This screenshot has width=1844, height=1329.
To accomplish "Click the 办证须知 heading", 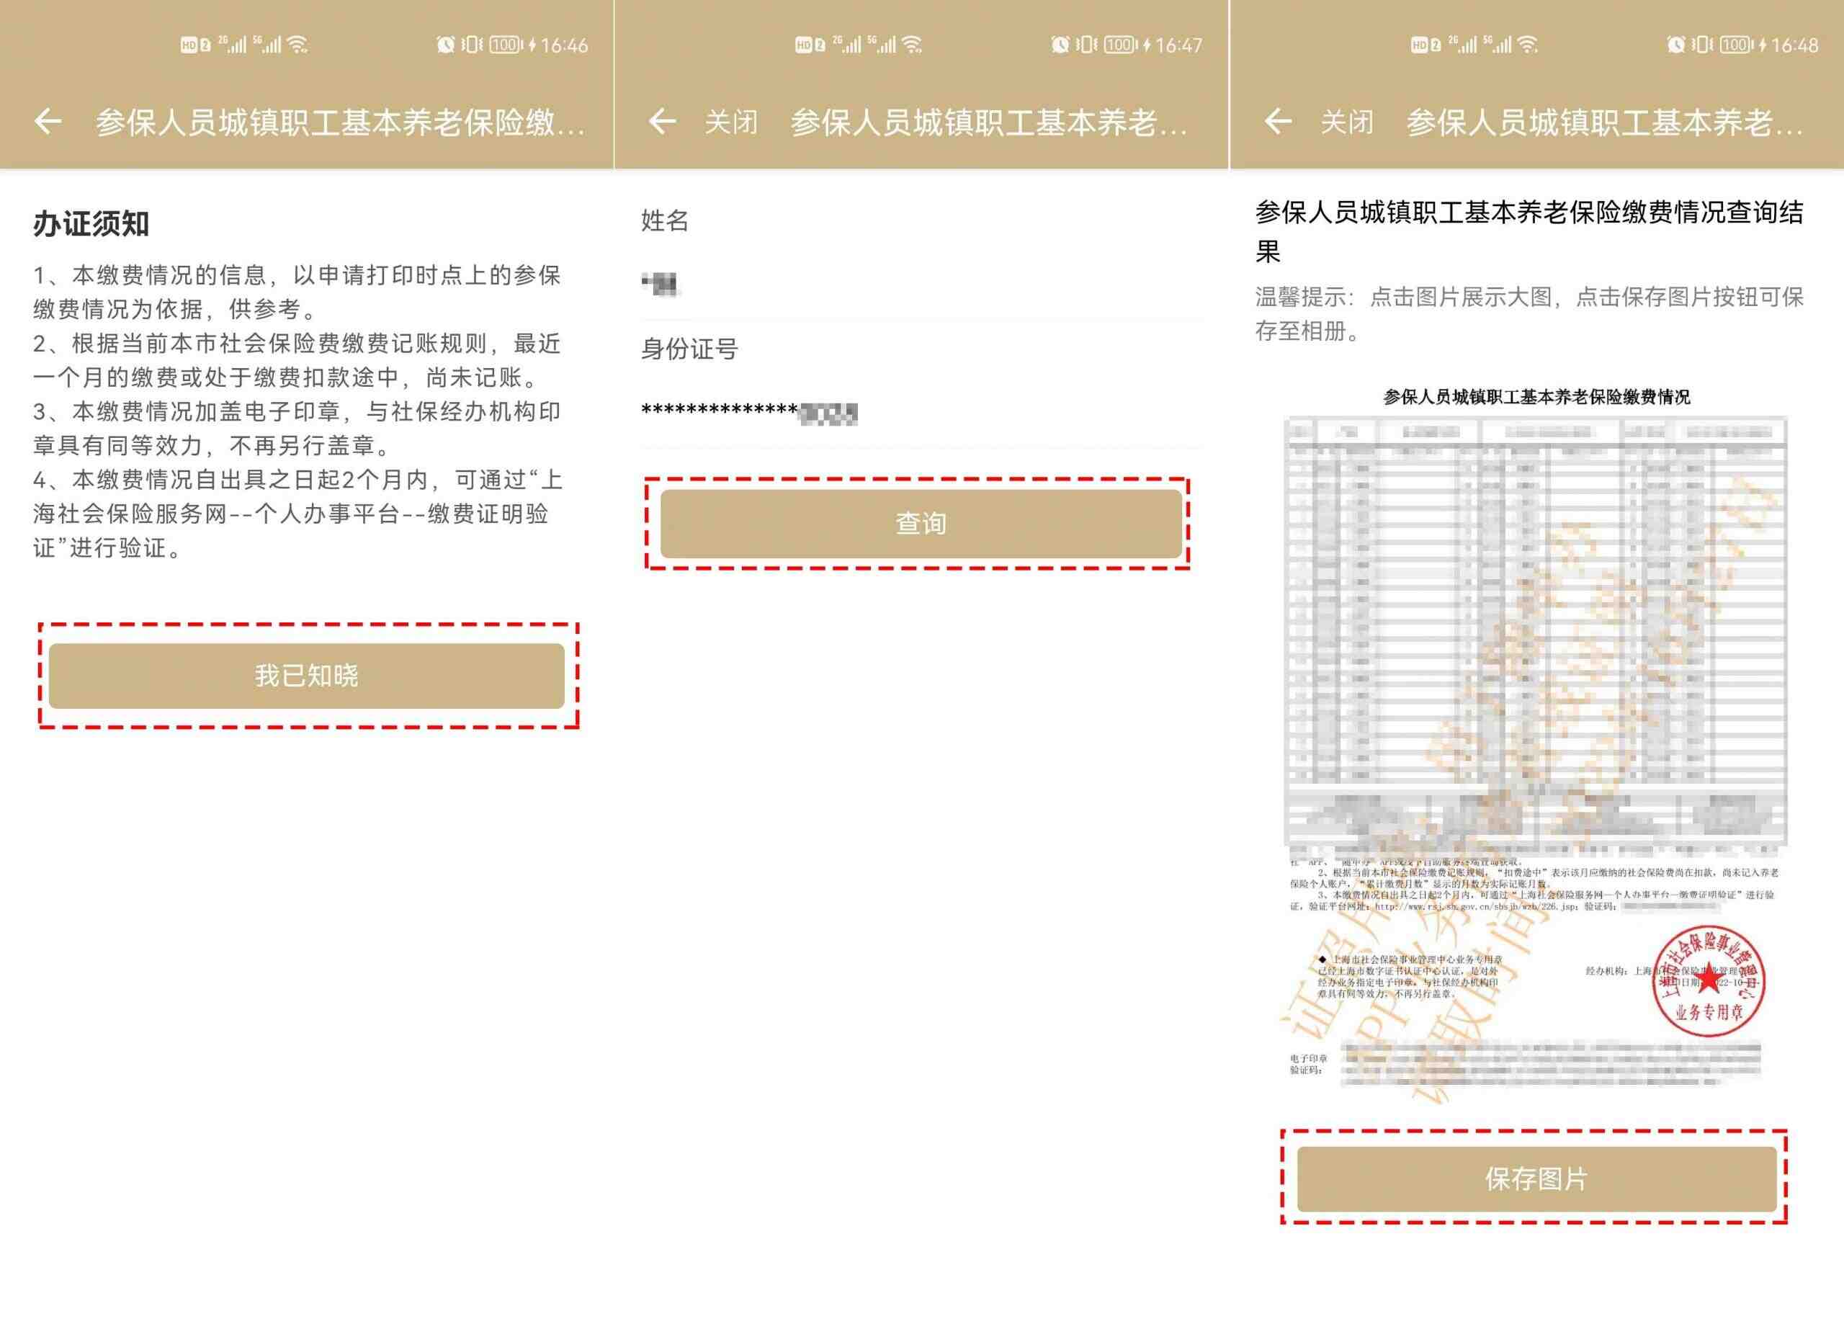I will (91, 223).
